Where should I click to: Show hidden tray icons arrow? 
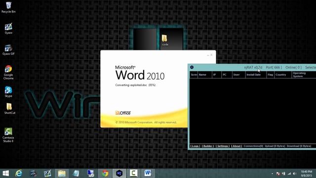(272, 174)
